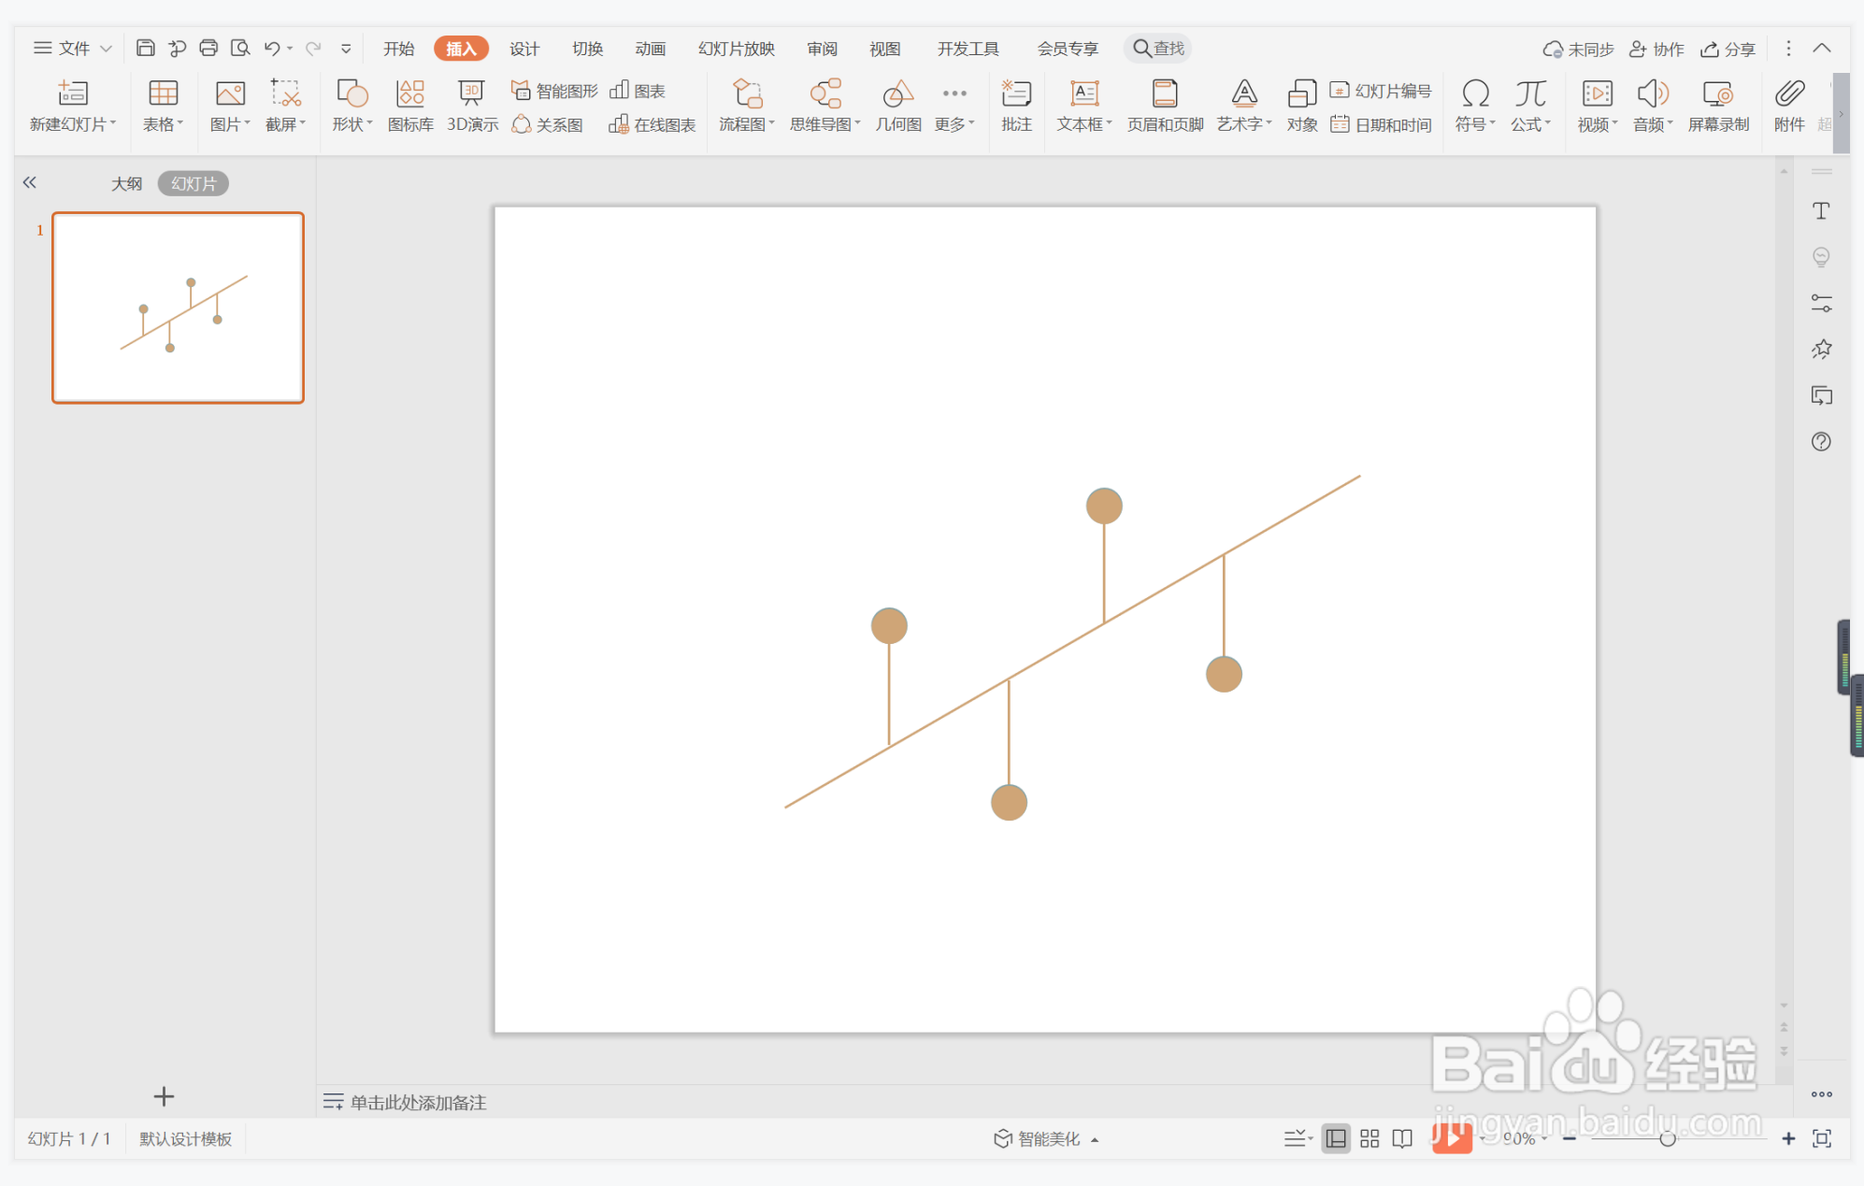Open the 审阅 review tab
The width and height of the screenshot is (1864, 1186).
click(823, 49)
